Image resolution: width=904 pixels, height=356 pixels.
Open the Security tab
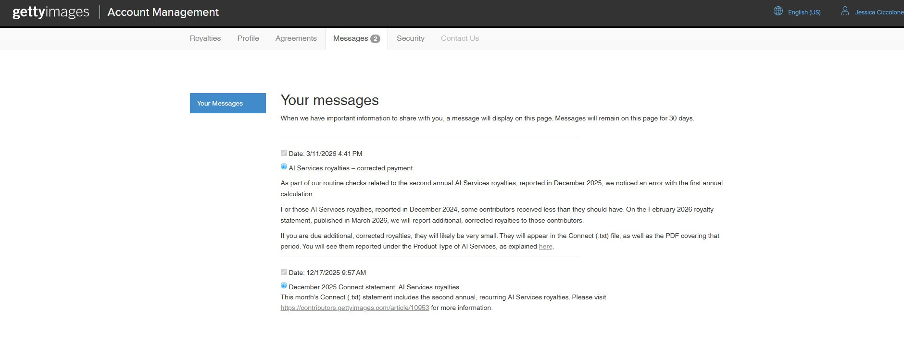(411, 38)
